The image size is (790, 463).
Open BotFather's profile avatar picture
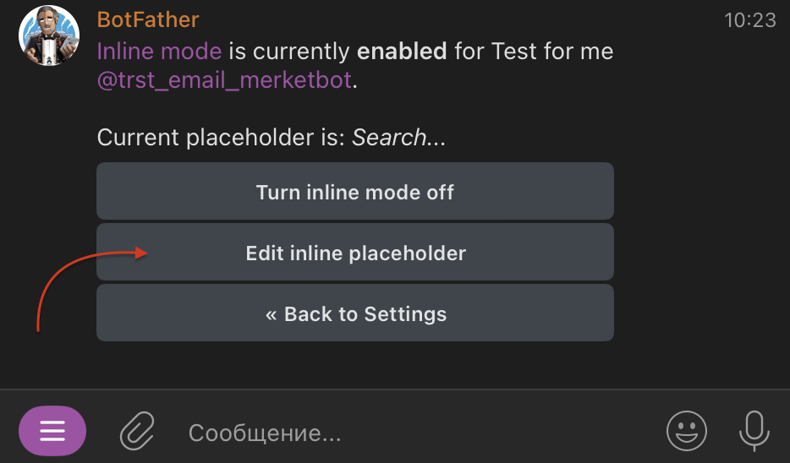click(x=49, y=36)
